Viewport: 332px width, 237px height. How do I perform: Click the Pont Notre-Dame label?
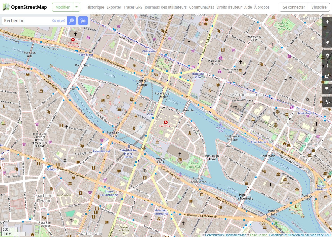click(162, 95)
